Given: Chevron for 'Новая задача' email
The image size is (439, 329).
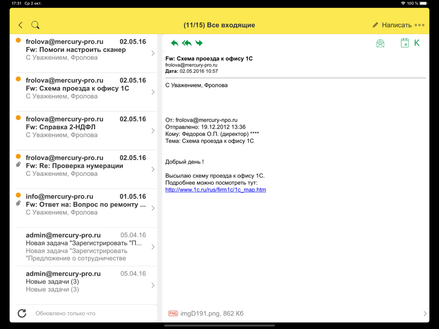Looking at the screenshot, I should coord(153,247).
